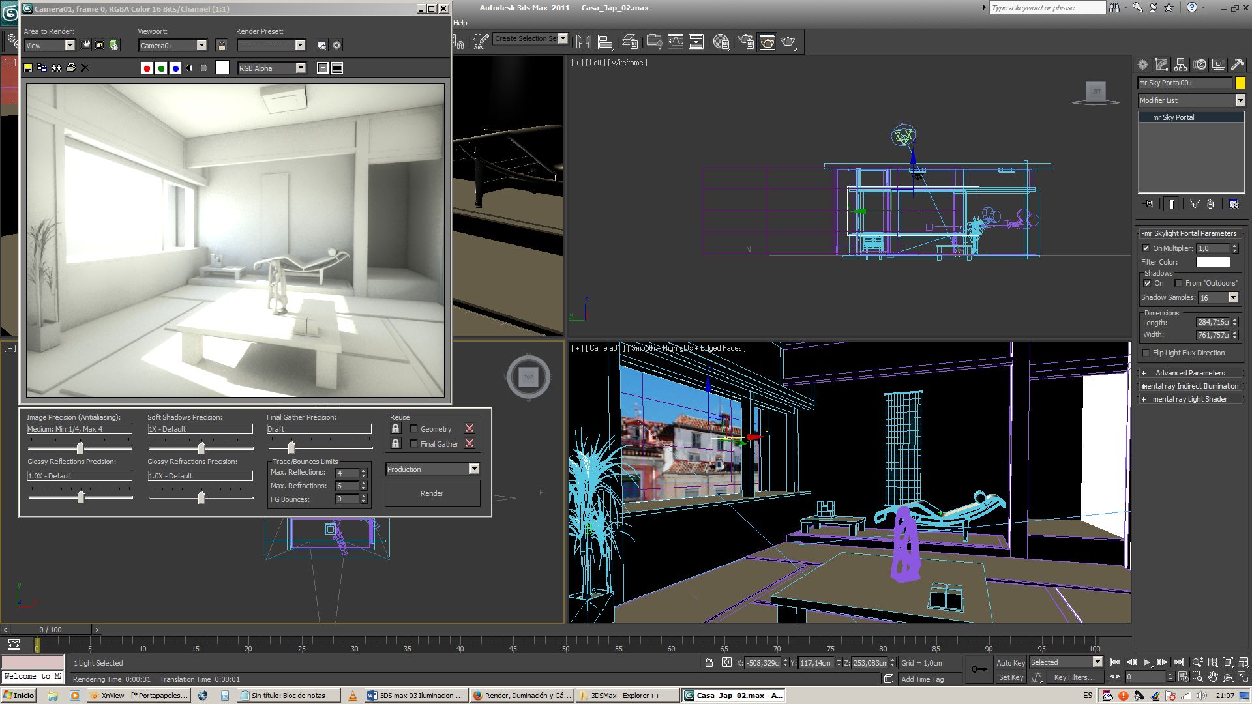Open the Curve Editor from the main toolbar

click(x=676, y=42)
